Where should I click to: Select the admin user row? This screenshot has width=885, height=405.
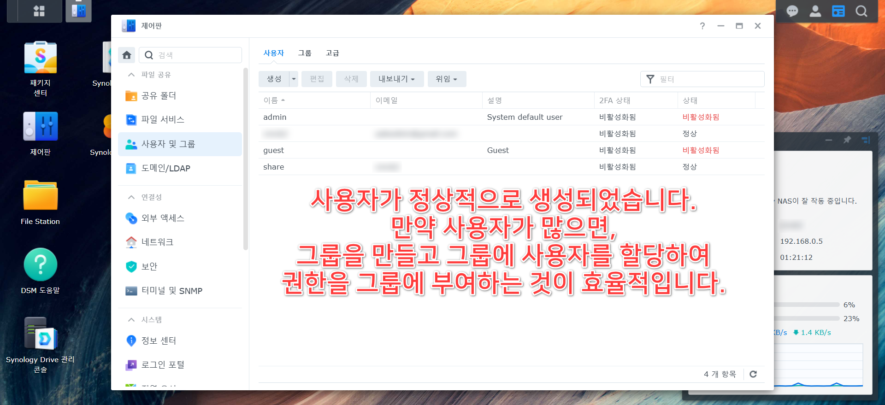tap(511, 117)
